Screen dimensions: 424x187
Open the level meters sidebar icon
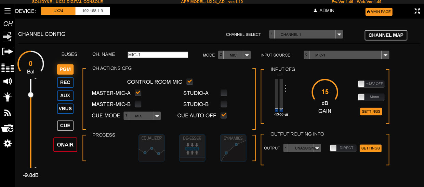tap(8, 68)
